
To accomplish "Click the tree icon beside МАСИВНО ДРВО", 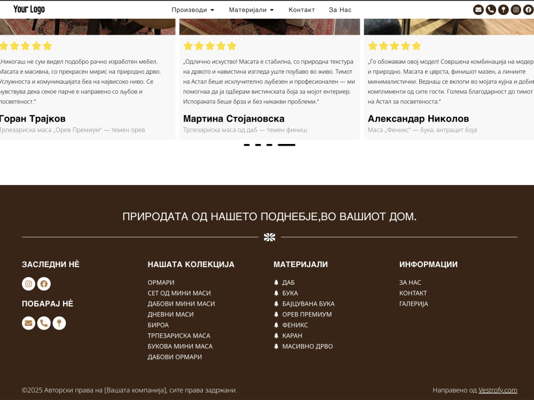I will point(276,346).
